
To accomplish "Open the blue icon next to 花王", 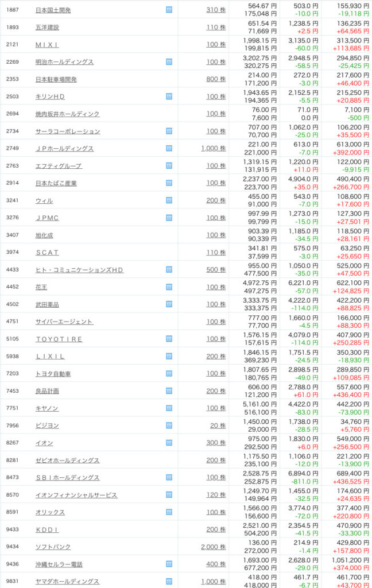I will click(169, 287).
